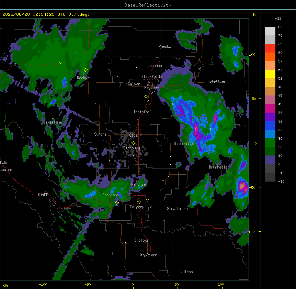This screenshot has height=289, width=296.
Task: Pick the purple 36-39 dBZ legend swatch
Action: point(270,117)
